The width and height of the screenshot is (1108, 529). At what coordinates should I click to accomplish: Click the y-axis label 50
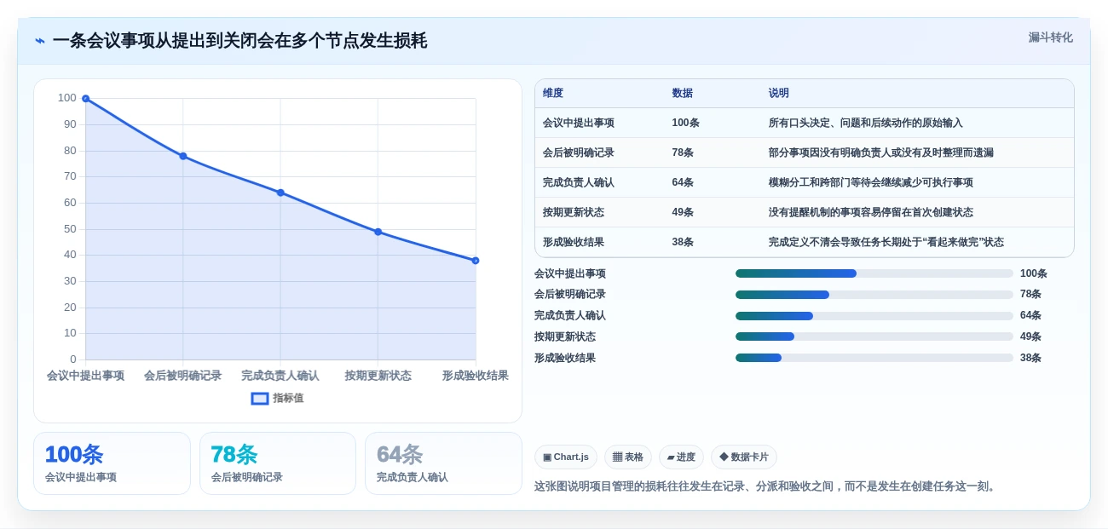tap(70, 229)
